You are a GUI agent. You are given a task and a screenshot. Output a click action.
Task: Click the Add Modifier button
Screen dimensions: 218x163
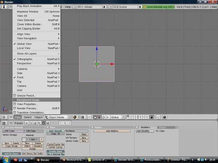(145, 131)
